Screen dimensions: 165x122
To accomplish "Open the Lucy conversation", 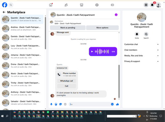I will tap(22, 47).
